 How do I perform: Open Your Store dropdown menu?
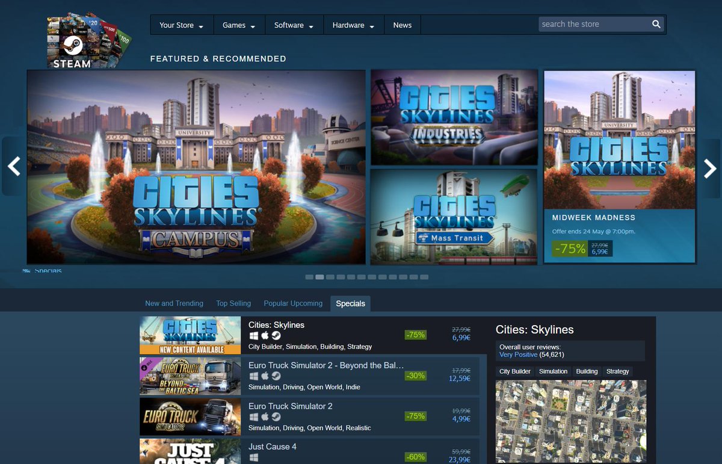(x=181, y=25)
